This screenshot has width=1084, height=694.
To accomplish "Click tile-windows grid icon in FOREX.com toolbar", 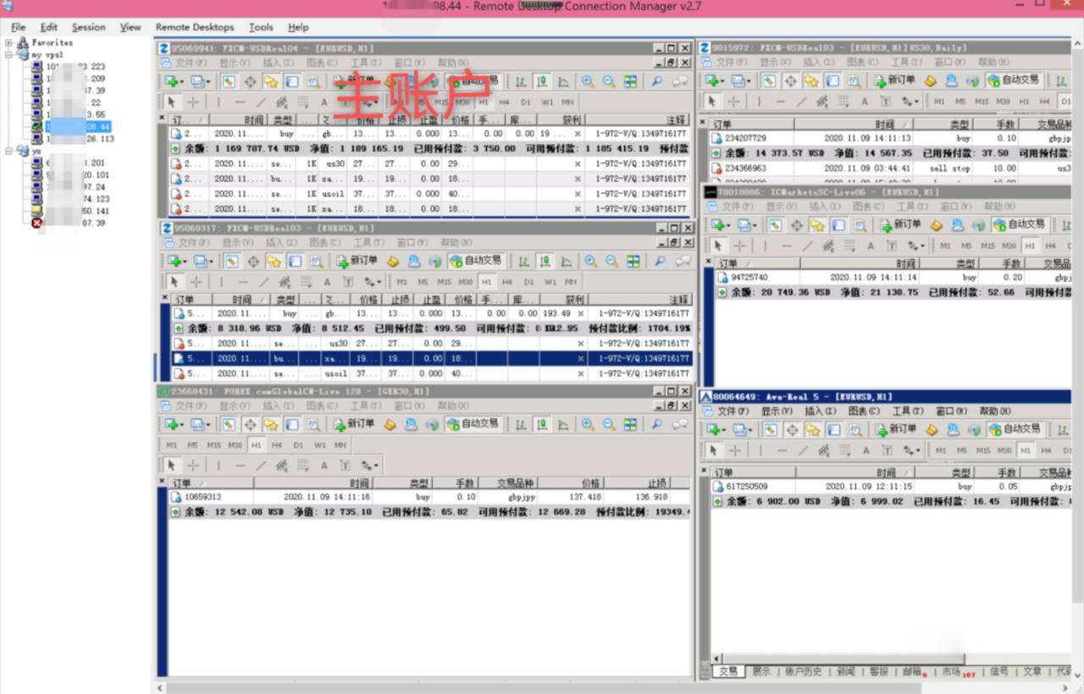I will point(631,424).
